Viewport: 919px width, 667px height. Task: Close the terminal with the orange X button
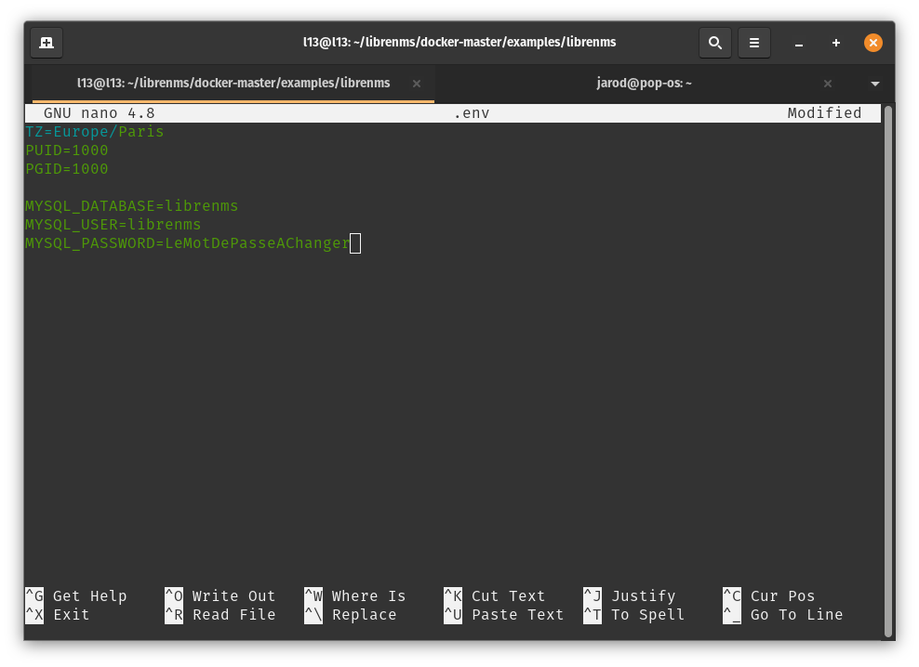872,43
